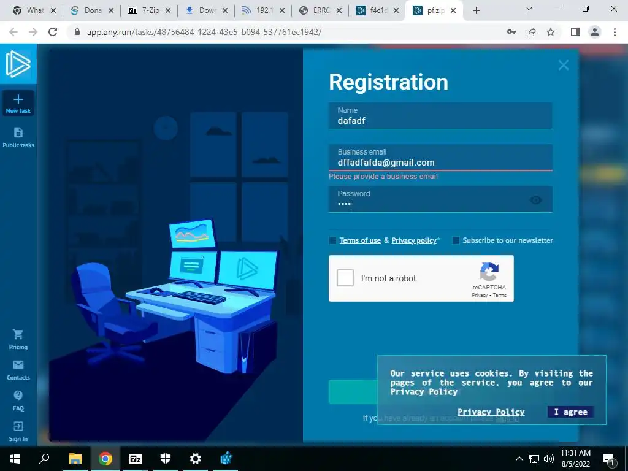
Task: Show hidden system tray icons
Action: (x=519, y=459)
